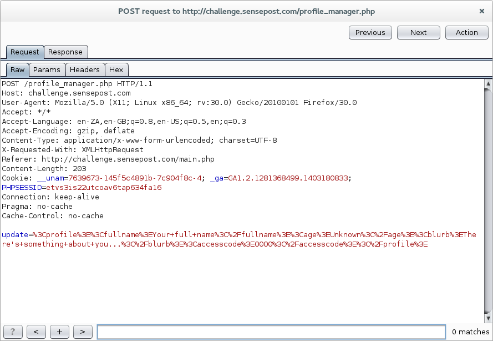Switch to the Response tab

coord(65,52)
